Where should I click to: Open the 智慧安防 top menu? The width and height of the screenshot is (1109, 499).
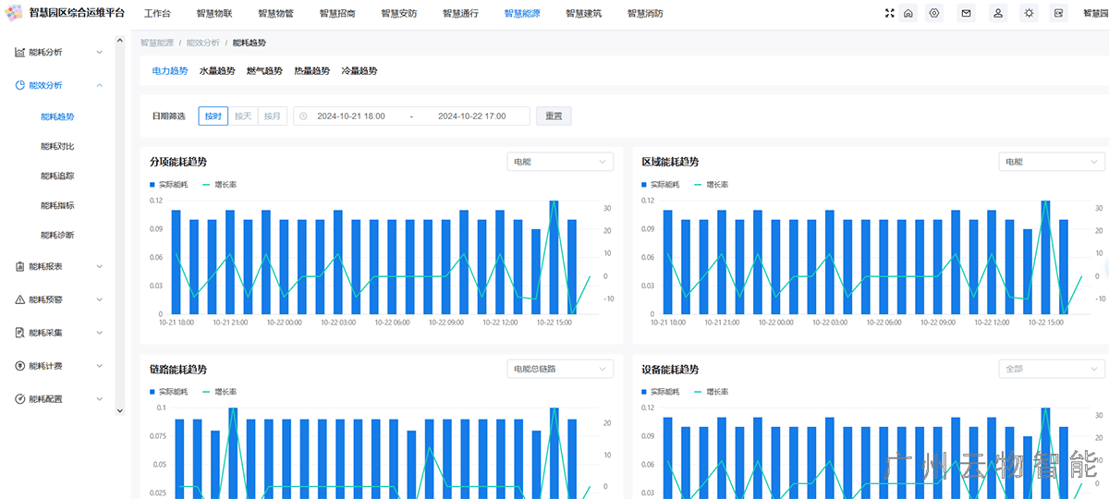398,14
